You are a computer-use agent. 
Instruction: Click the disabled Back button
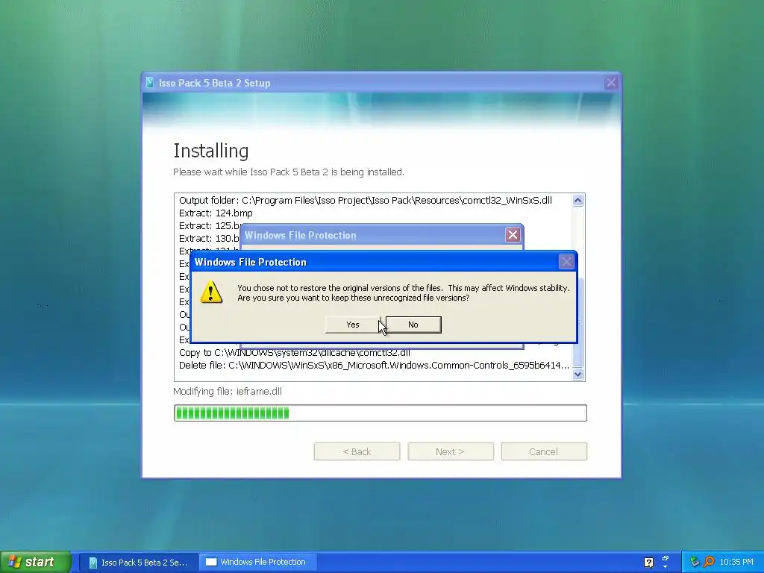click(357, 451)
